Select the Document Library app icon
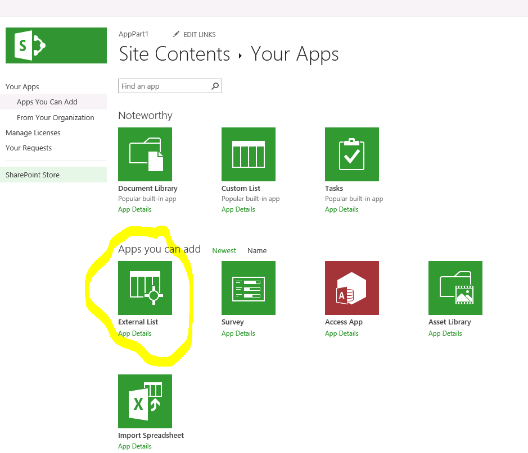The width and height of the screenshot is (528, 453). [x=145, y=154]
